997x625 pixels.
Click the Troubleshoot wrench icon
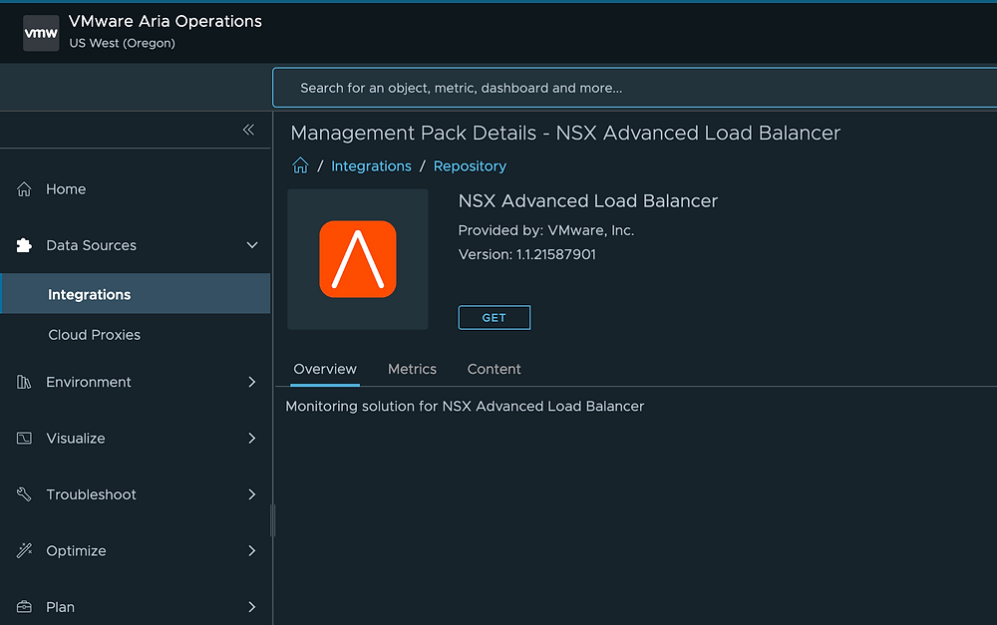[24, 494]
